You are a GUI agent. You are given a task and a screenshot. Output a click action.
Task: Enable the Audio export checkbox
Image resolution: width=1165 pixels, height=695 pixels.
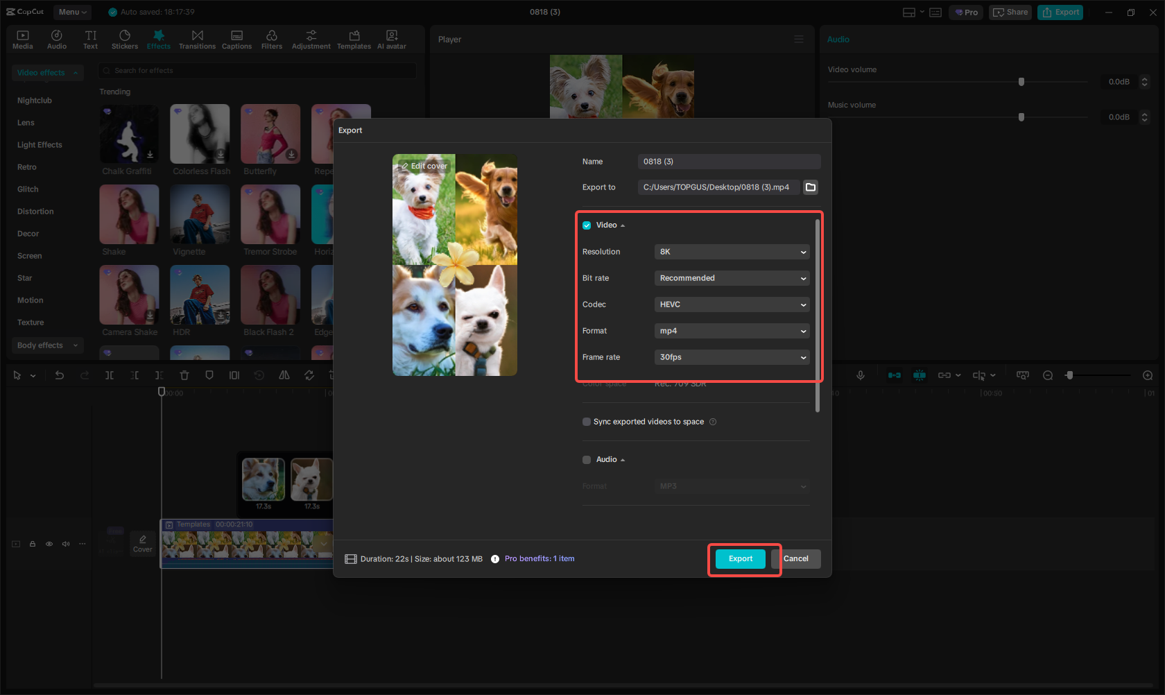586,459
